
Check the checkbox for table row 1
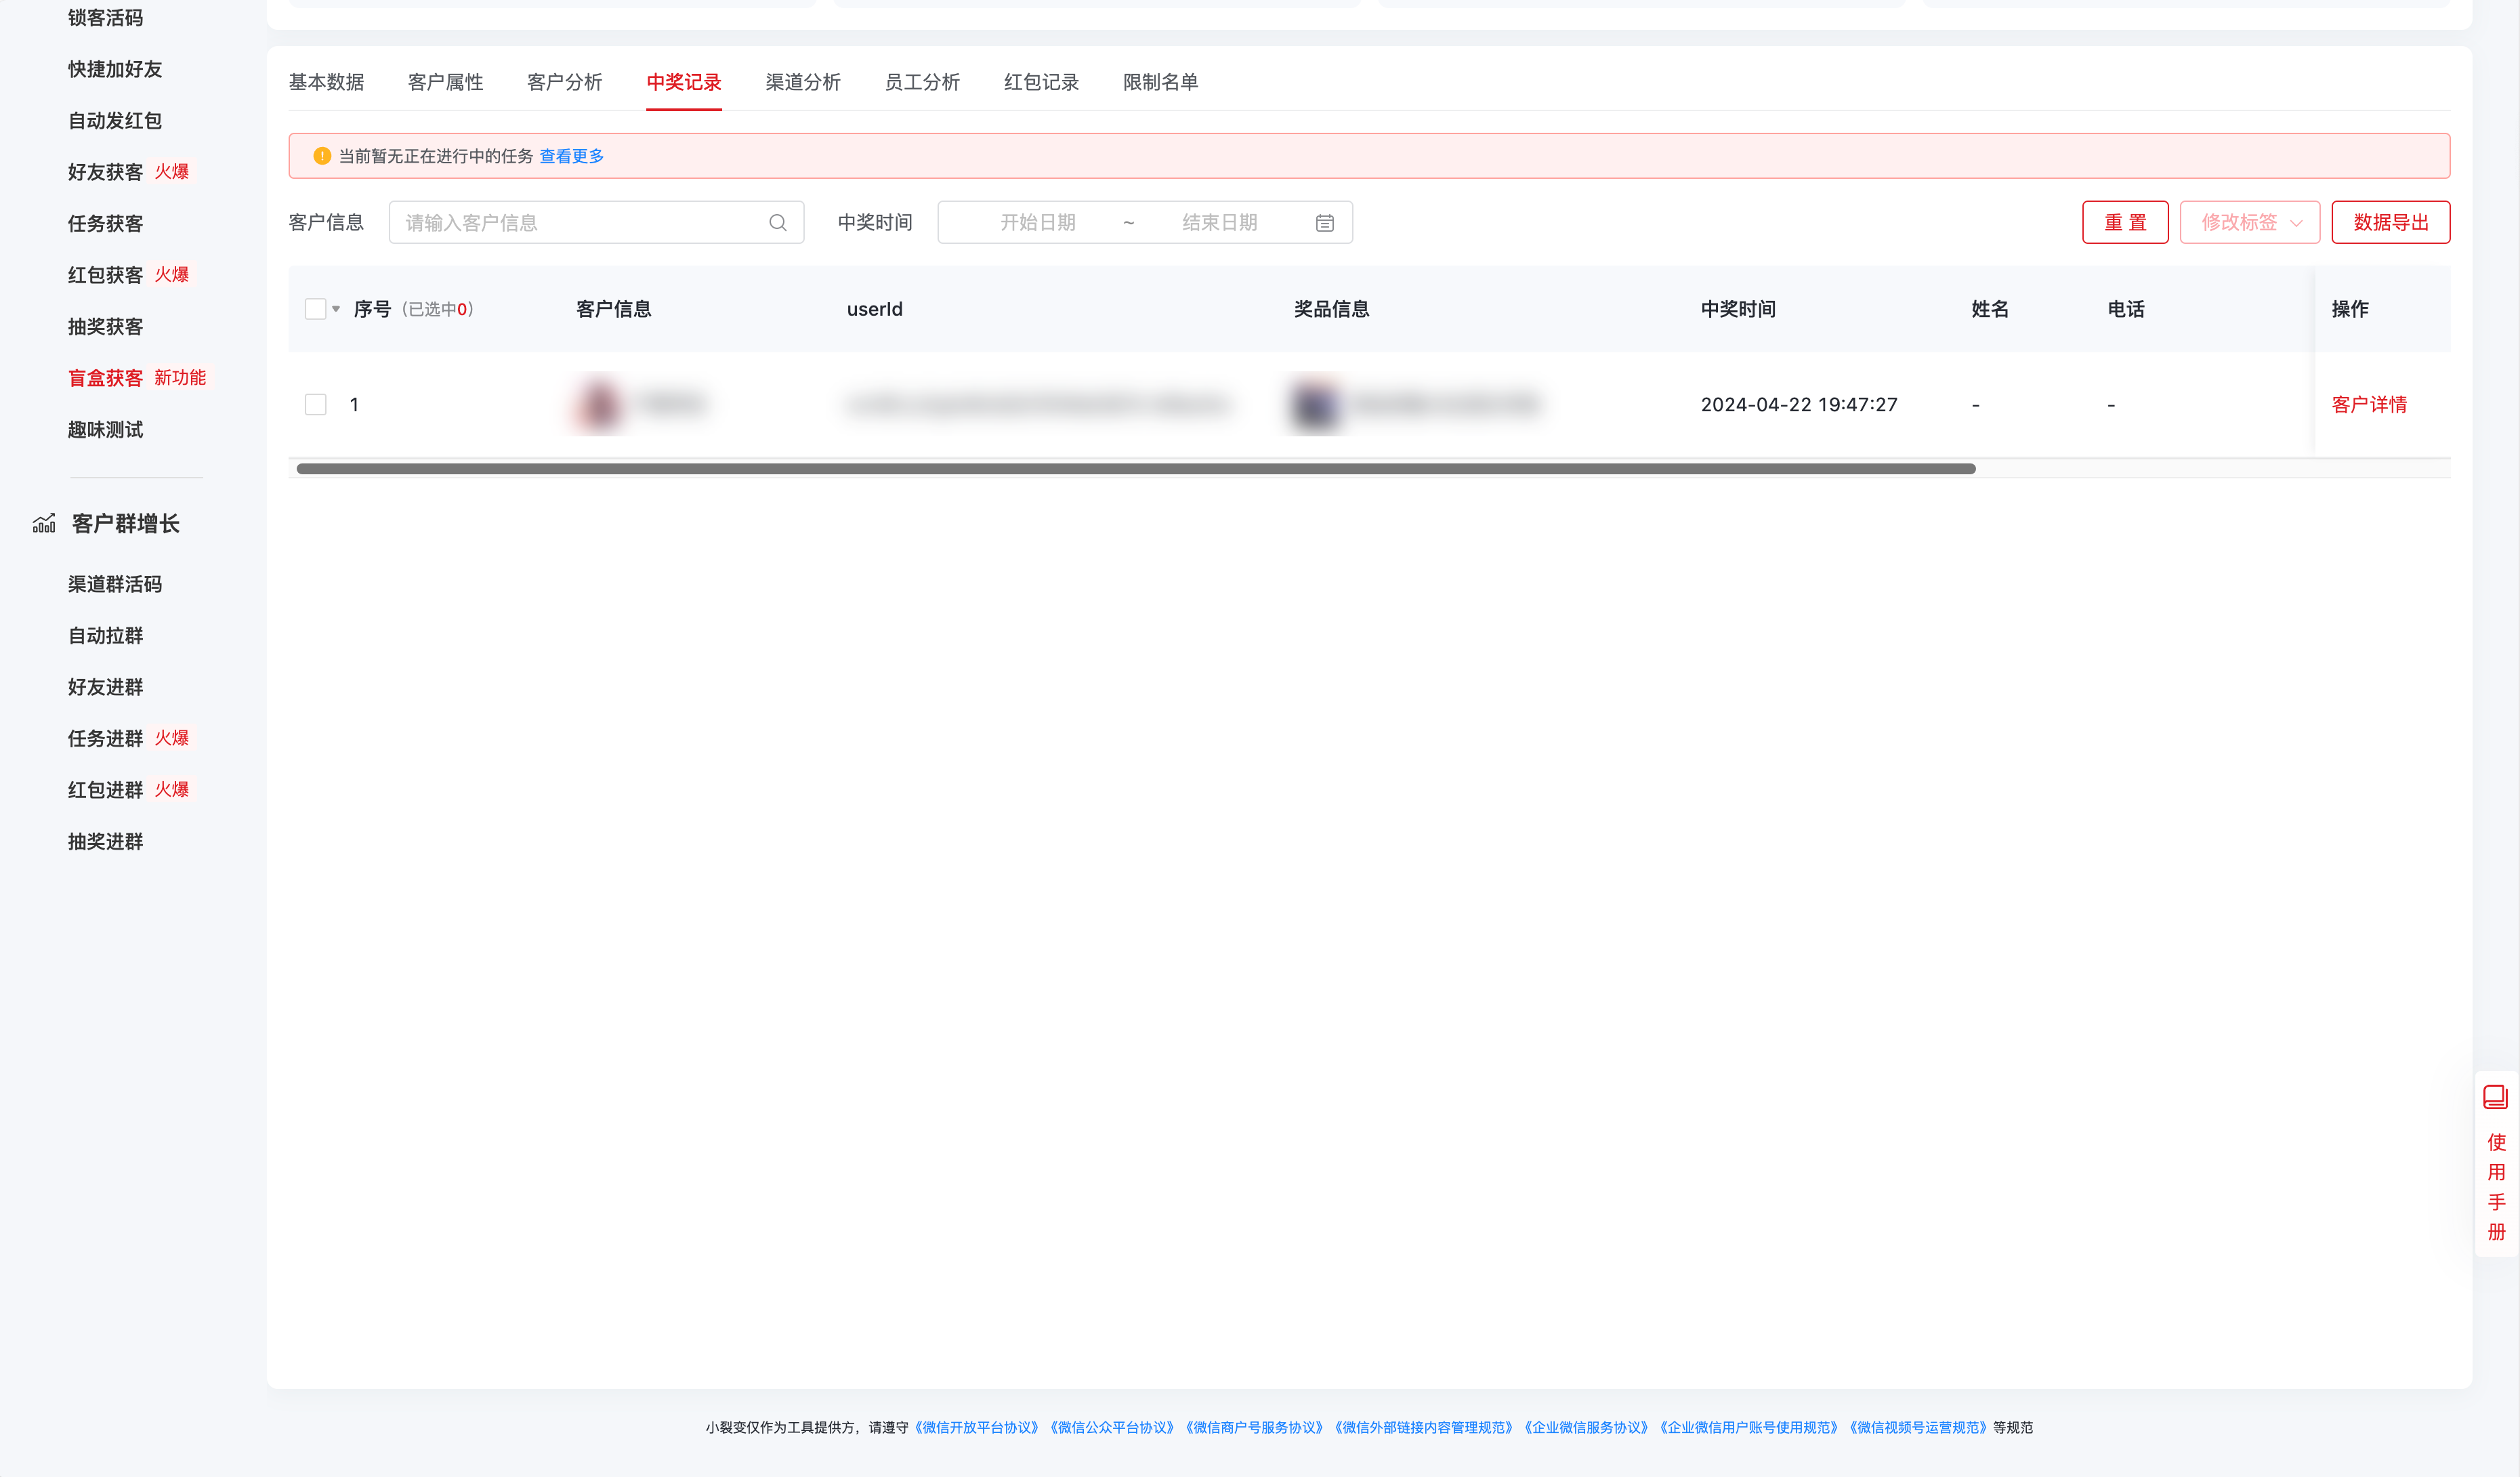click(316, 404)
